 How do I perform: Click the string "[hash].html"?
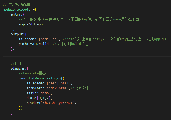[x=57, y=83]
